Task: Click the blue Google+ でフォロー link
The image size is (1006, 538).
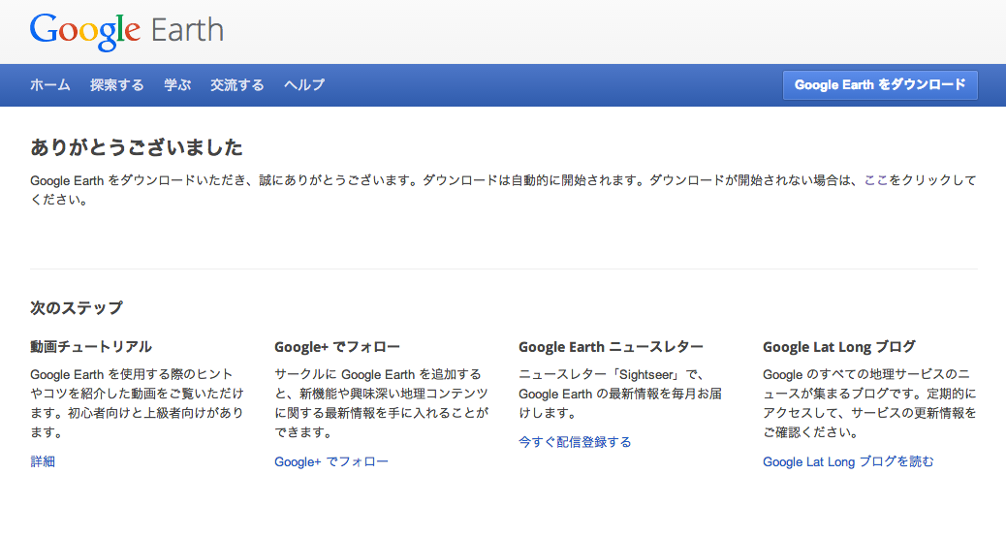Action: [331, 461]
